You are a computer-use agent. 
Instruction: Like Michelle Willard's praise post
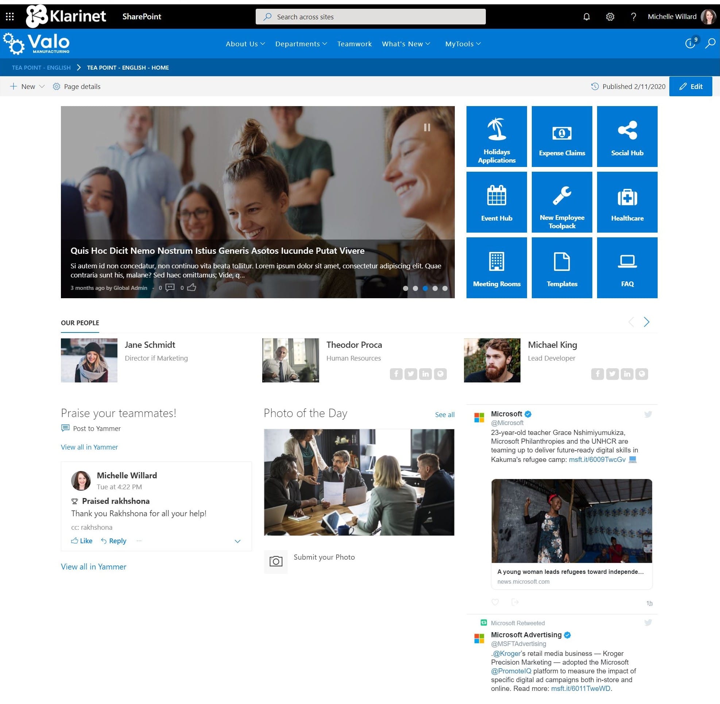(x=81, y=541)
